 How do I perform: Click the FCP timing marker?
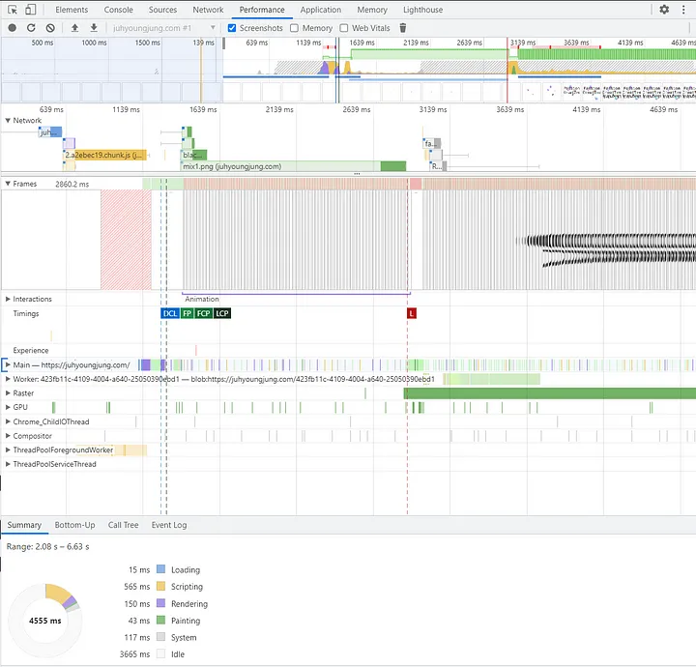pos(203,313)
